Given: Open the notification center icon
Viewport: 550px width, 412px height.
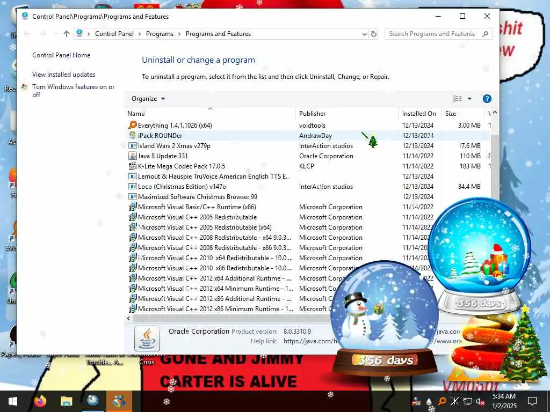Looking at the screenshot, I should click(x=532, y=401).
